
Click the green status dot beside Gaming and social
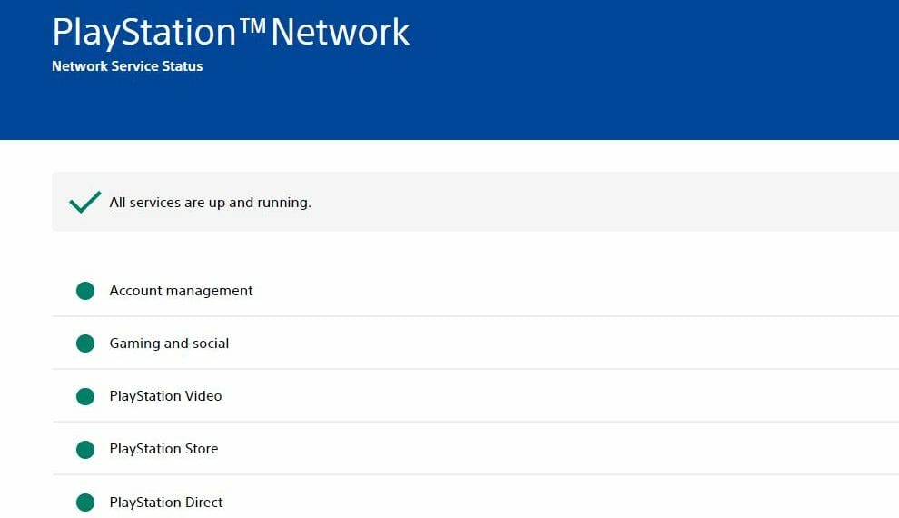(85, 344)
